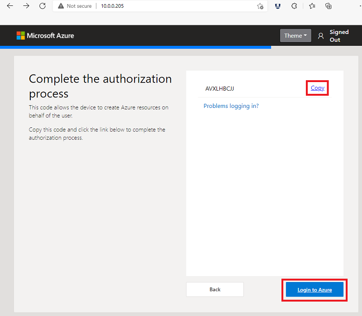Reload the page with the refresh icon

pos(43,6)
